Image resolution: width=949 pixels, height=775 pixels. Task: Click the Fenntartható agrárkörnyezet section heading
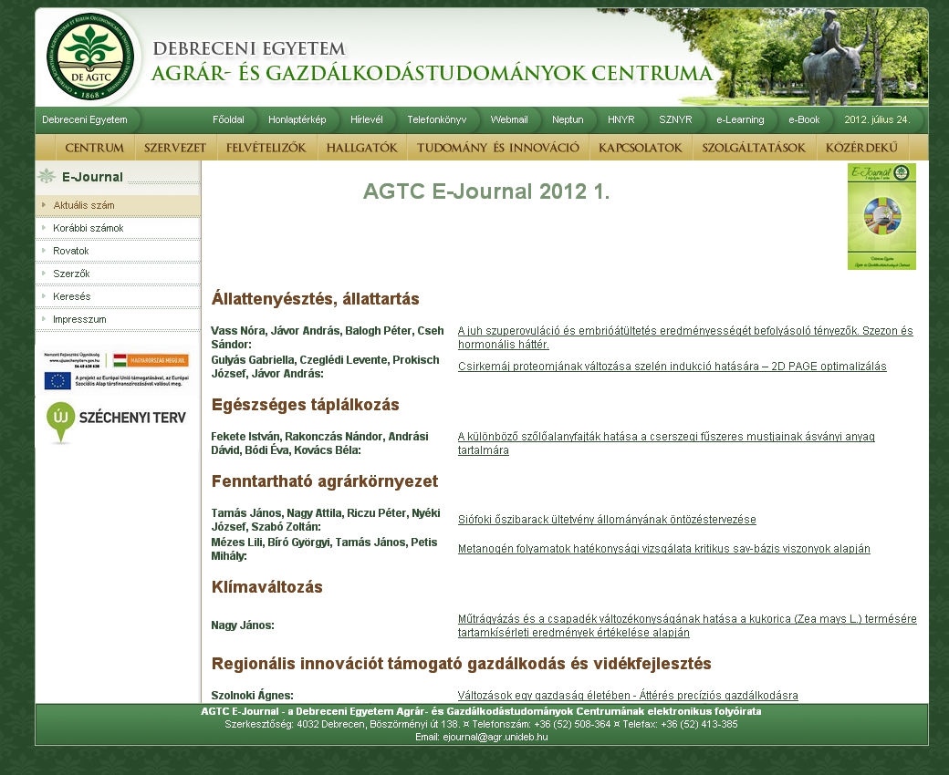325,481
